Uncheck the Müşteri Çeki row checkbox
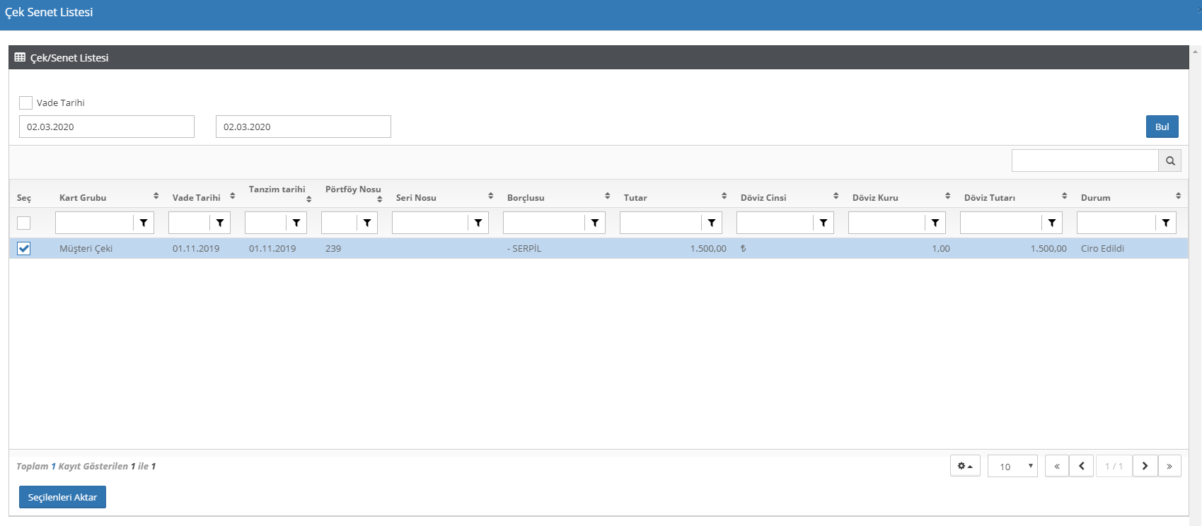Image resolution: width=1202 pixels, height=526 pixels. click(x=24, y=248)
